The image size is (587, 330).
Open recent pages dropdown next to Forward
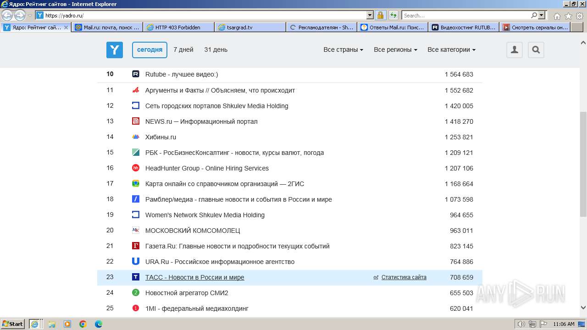(30, 16)
